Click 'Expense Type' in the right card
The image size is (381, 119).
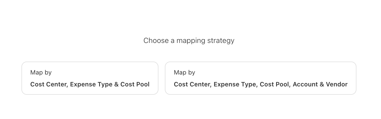tap(235, 84)
